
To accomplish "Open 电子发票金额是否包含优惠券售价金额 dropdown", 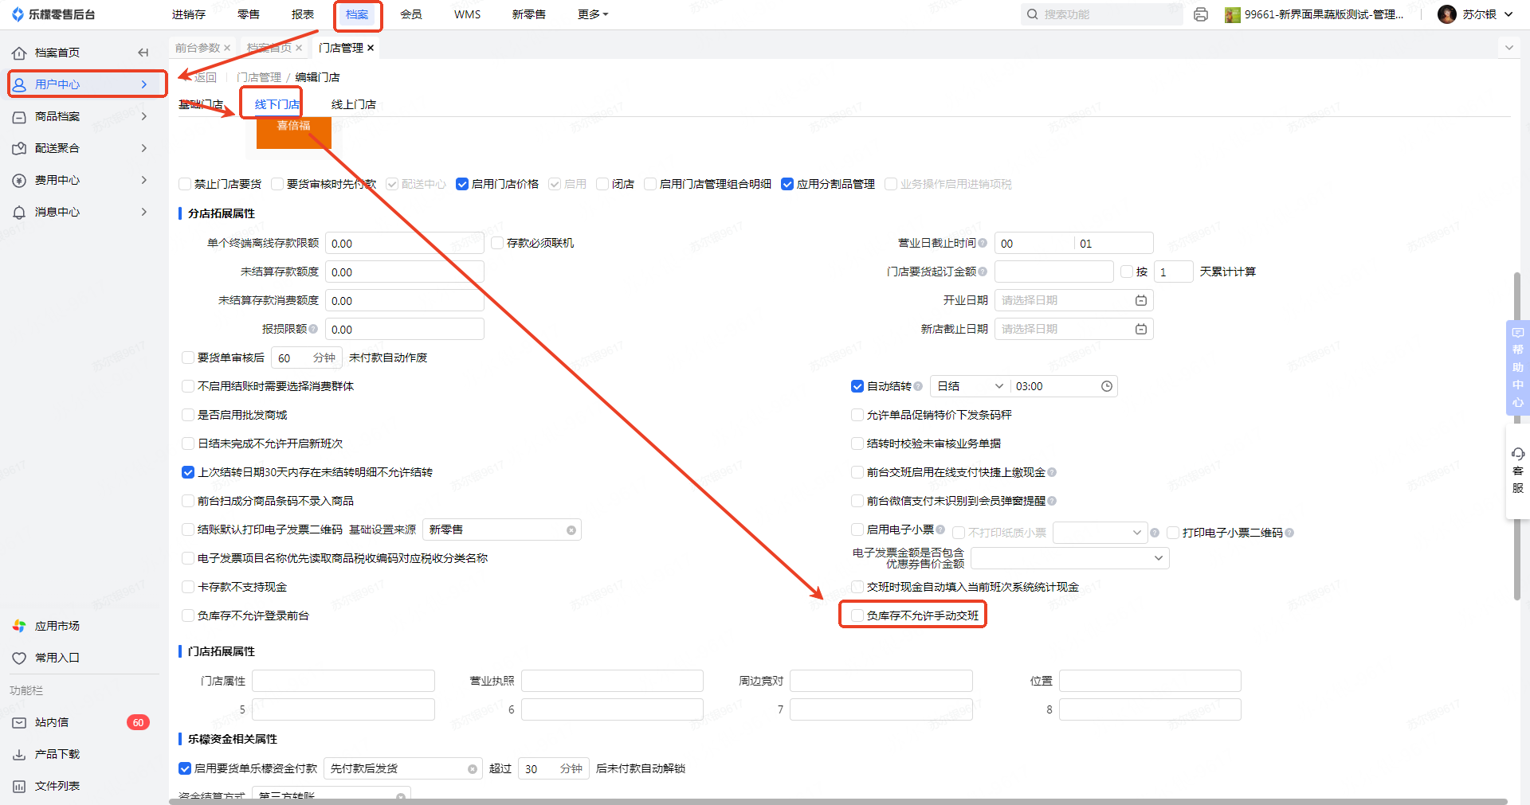I will (x=1070, y=558).
